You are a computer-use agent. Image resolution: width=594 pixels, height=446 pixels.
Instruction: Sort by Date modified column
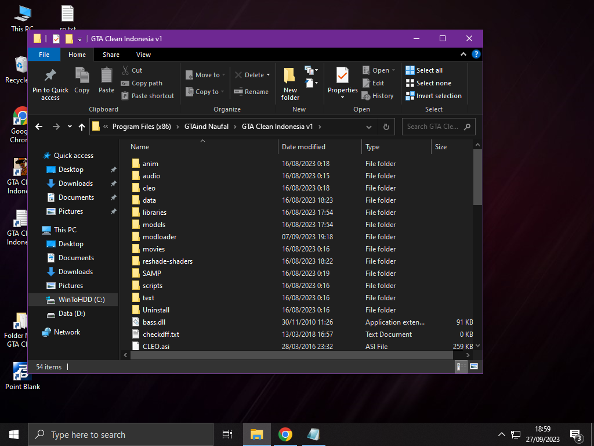(x=320, y=147)
